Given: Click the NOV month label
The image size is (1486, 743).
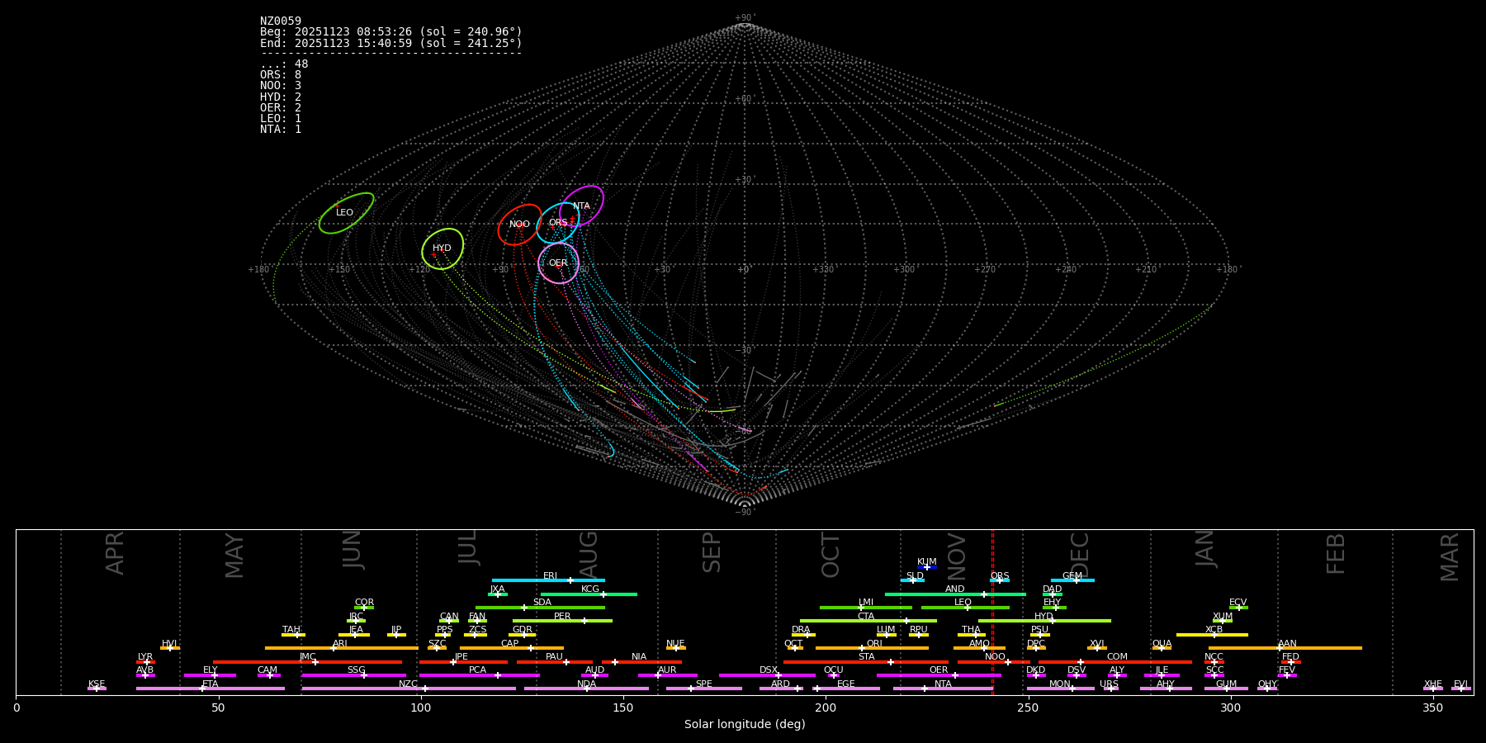Looking at the screenshot, I should coord(956,556).
